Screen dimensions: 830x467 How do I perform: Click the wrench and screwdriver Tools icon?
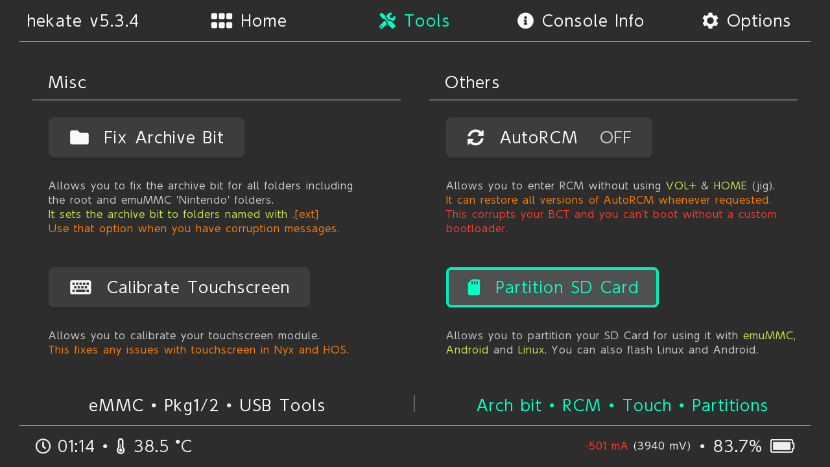[x=387, y=21]
